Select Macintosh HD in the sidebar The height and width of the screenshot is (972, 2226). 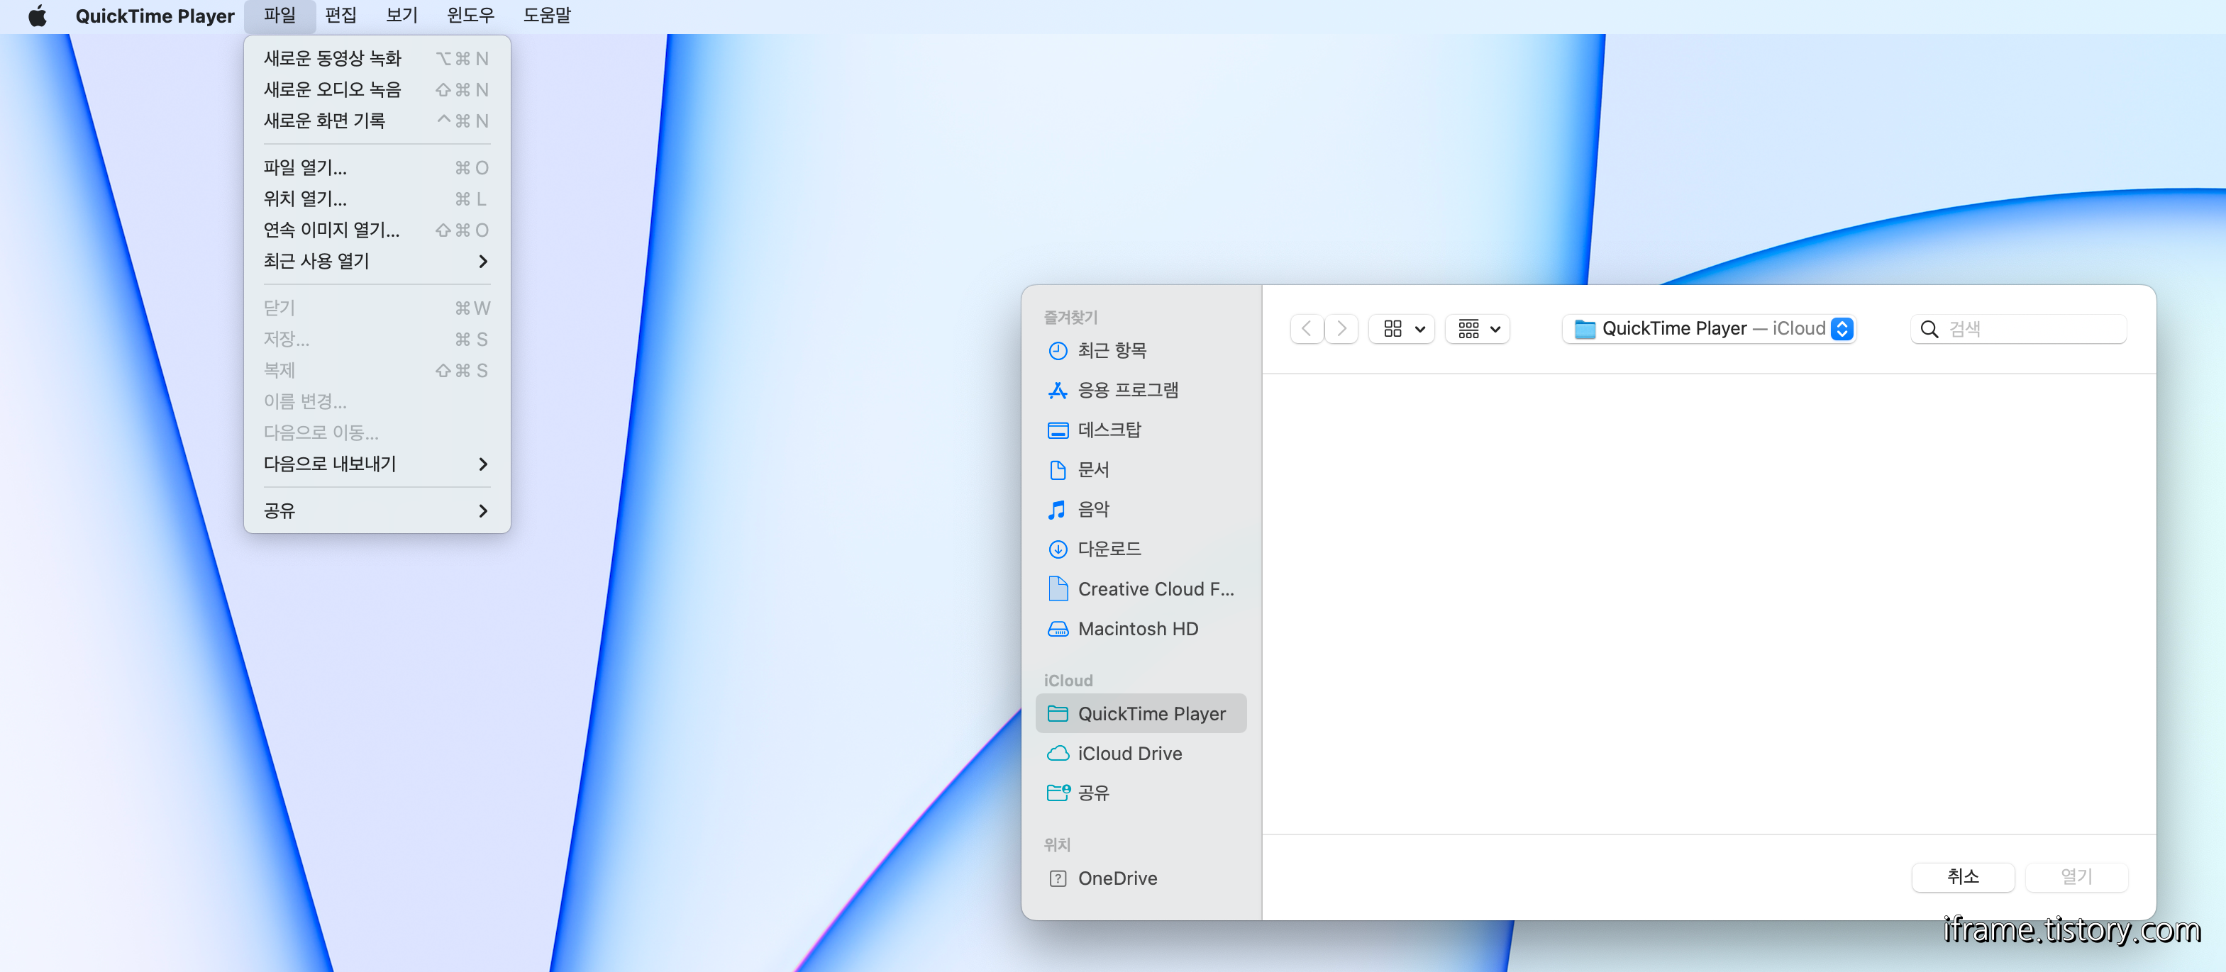coord(1137,629)
